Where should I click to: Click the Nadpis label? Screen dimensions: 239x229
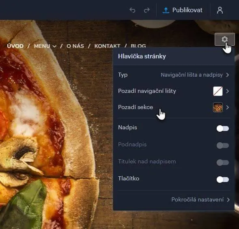127,127
